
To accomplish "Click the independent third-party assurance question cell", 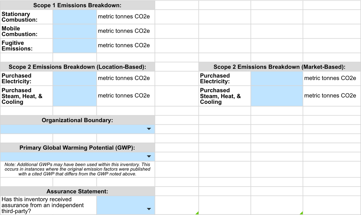I will (49, 205).
